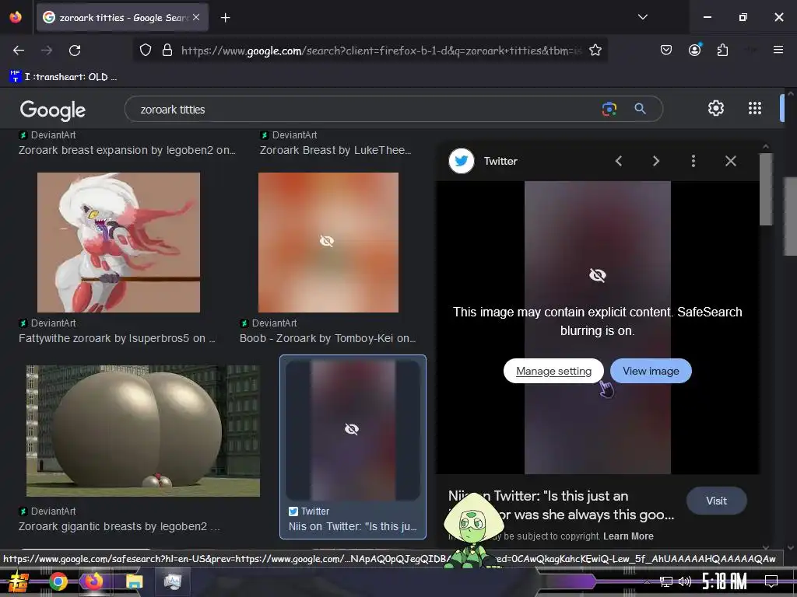797x597 pixels.
Task: Focus the Google search input field
Action: 366,109
